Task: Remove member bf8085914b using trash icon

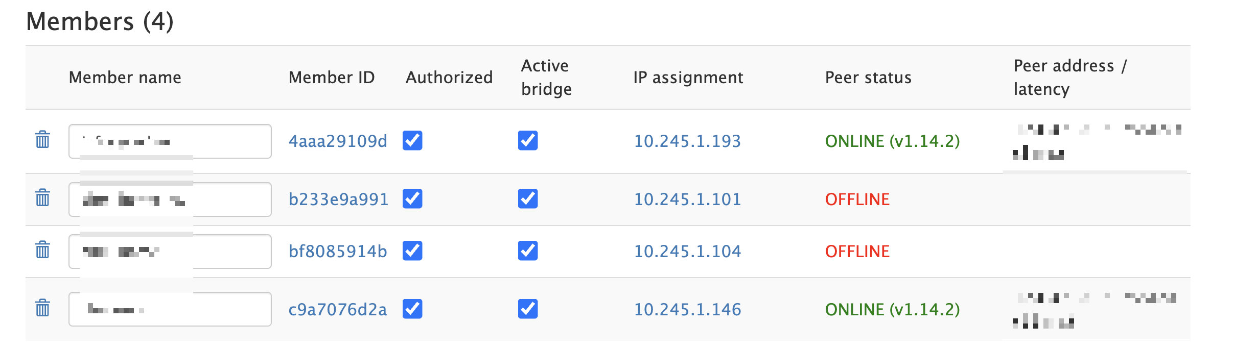Action: click(42, 250)
